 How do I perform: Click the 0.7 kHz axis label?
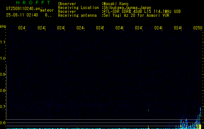click(3, 107)
